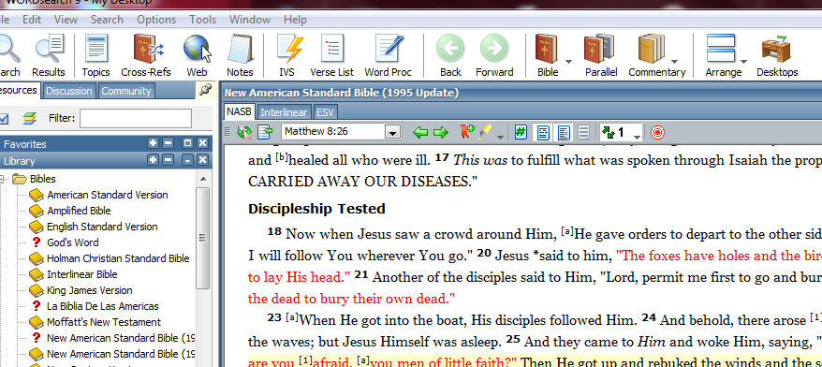
Task: Click the red target icon
Action: tap(657, 132)
